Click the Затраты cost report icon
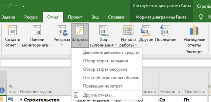The height and width of the screenshot is (102, 211). (80, 30)
